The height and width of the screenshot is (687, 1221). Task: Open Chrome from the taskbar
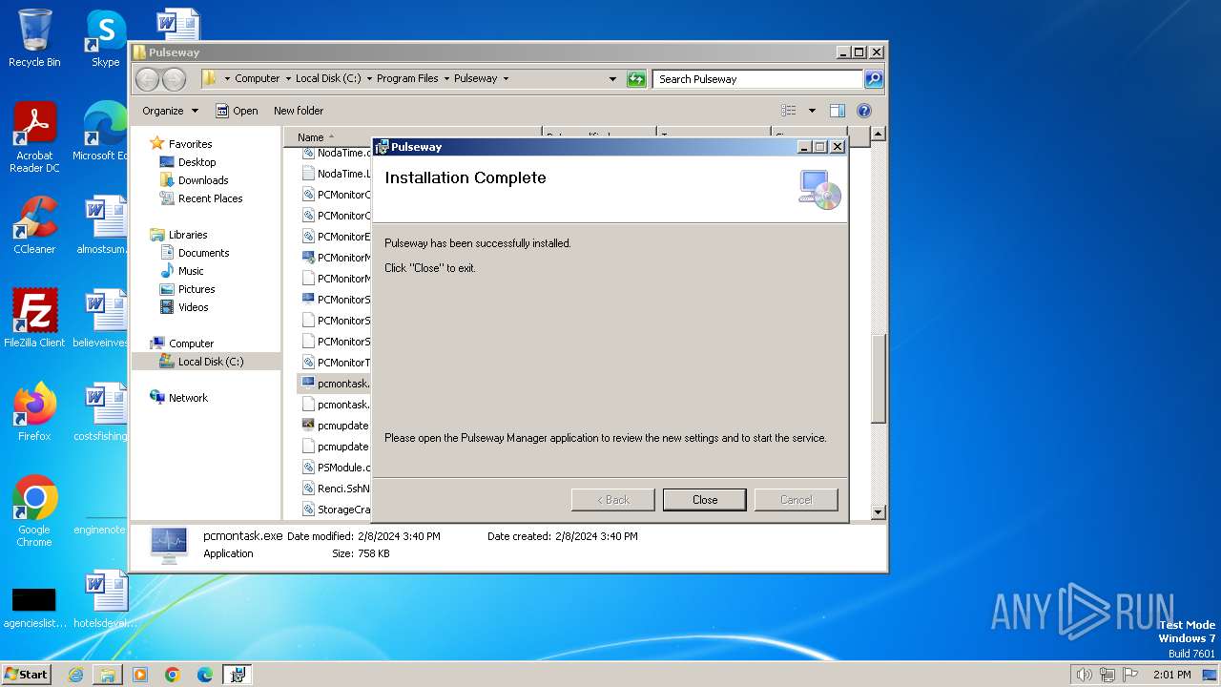pyautogui.click(x=173, y=675)
